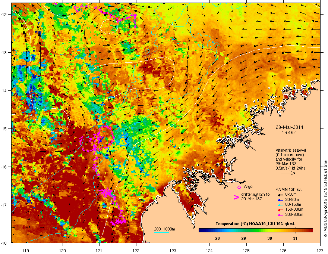Viewport: 328px width, 254px height.
Task: Select the red 150-300m arrow legend symbol
Action: (280, 210)
